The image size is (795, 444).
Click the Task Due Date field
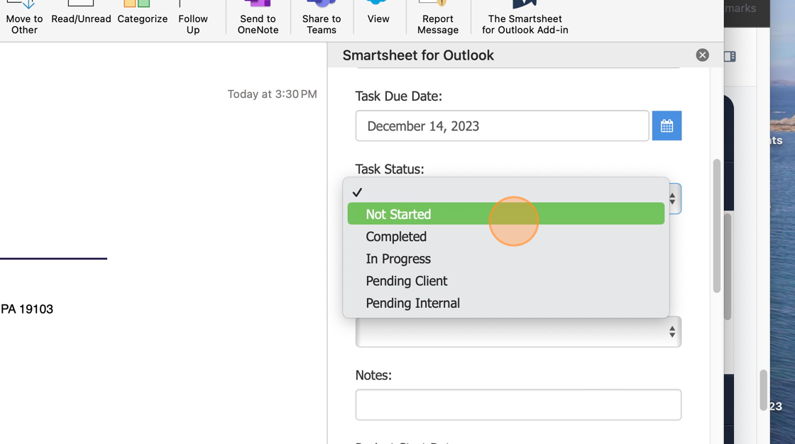[x=502, y=126]
